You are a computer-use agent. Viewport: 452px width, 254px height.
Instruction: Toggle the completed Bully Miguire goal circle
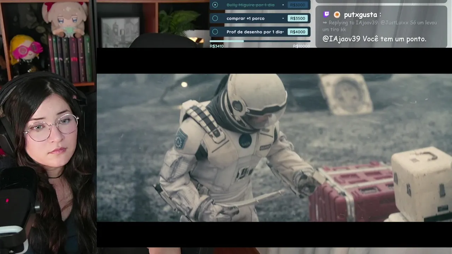(x=215, y=5)
